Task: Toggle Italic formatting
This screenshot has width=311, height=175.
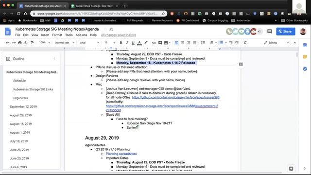Action: point(127,43)
